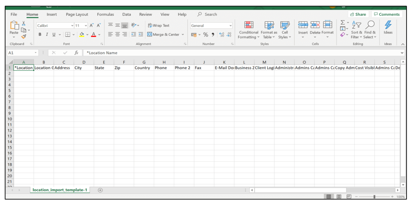Pick the yellow Fill Color swatch
The image size is (413, 205).
81,35
